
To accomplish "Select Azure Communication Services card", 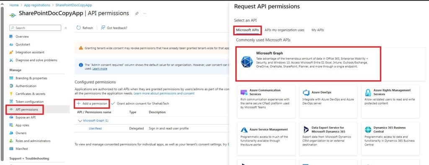I will click(266, 102).
